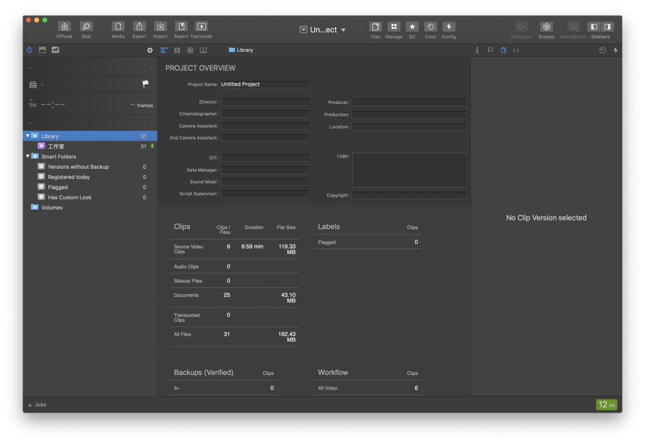Screen dimensions: 645x443
Task: Select the Versions without Backup smart folder
Action: [78, 167]
